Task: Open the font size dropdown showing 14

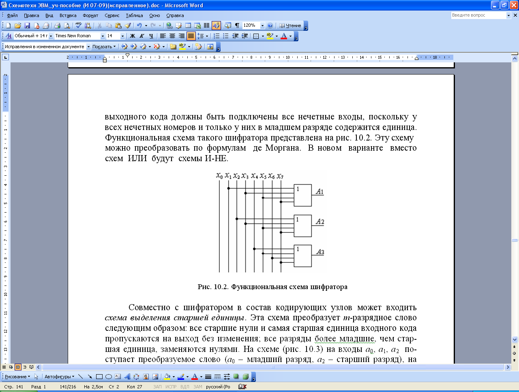Action: click(x=122, y=36)
